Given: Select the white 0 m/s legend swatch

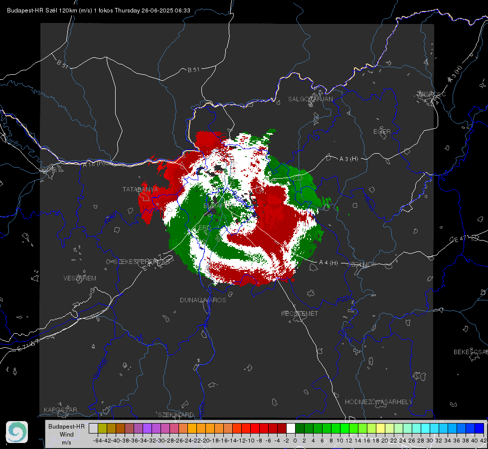Looking at the screenshot, I should coord(291,428).
